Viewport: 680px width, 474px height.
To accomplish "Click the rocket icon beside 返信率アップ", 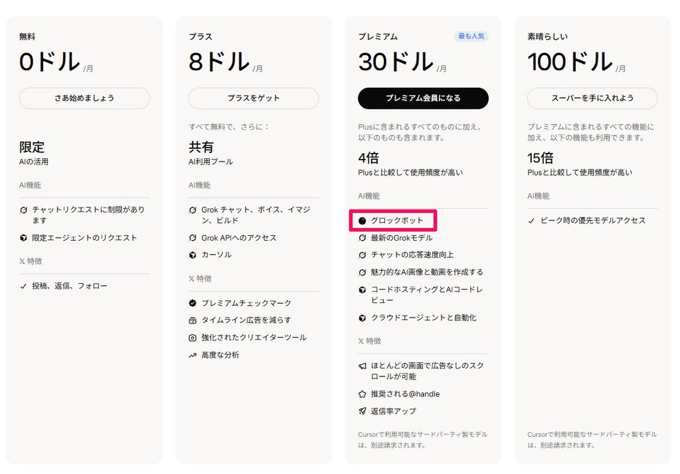I will pyautogui.click(x=362, y=411).
